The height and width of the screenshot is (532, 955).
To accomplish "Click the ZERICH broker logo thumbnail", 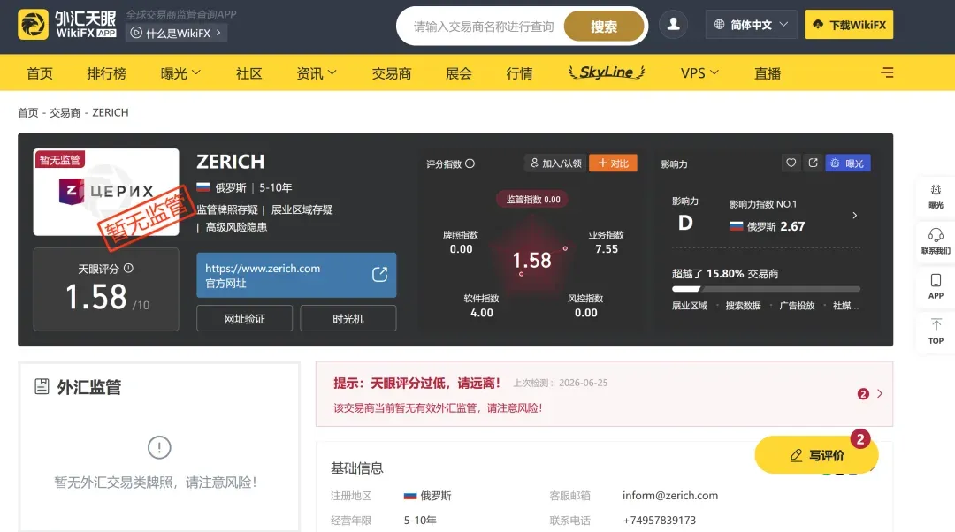I will [x=106, y=192].
